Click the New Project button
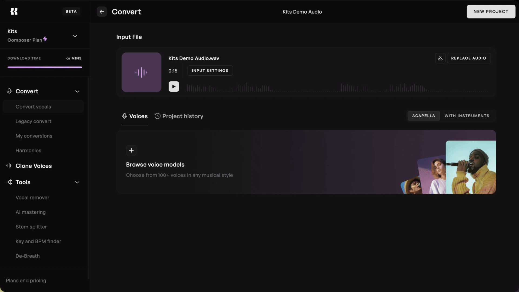The image size is (519, 292). pos(491,12)
